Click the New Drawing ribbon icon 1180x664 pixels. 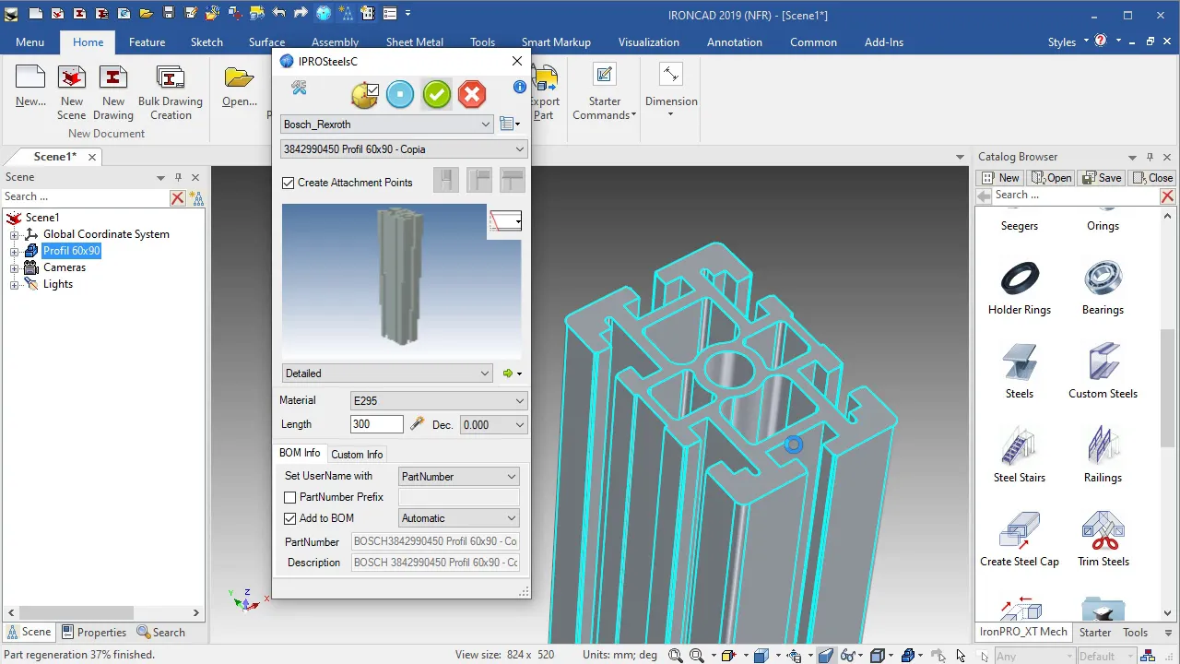(x=113, y=93)
